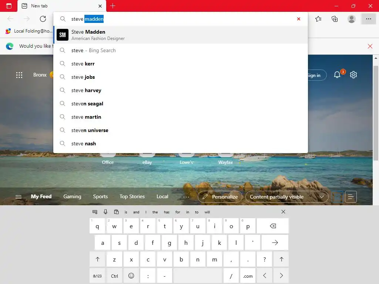
Task: Choose steve - Bing Search suggestion
Action: [181, 50]
